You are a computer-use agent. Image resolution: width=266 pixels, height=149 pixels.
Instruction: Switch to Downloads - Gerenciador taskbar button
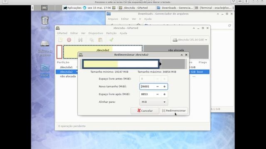pyautogui.click(x=175, y=8)
